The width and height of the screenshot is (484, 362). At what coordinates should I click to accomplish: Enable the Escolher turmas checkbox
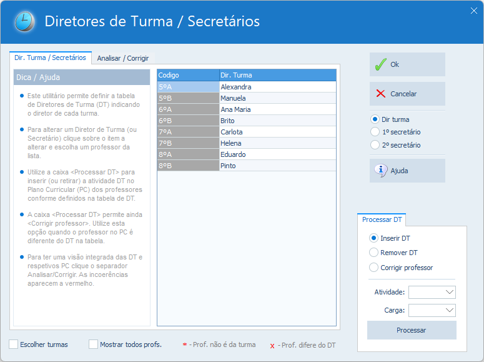pyautogui.click(x=14, y=344)
